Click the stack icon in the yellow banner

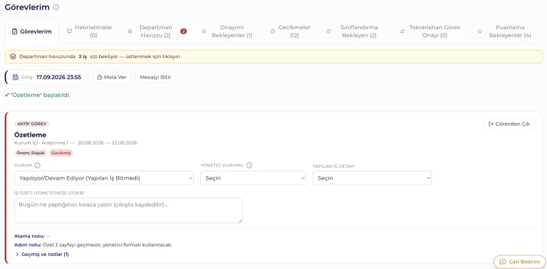click(13, 57)
